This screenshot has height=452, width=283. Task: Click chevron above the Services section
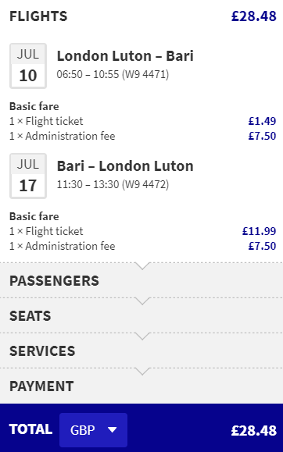click(142, 336)
